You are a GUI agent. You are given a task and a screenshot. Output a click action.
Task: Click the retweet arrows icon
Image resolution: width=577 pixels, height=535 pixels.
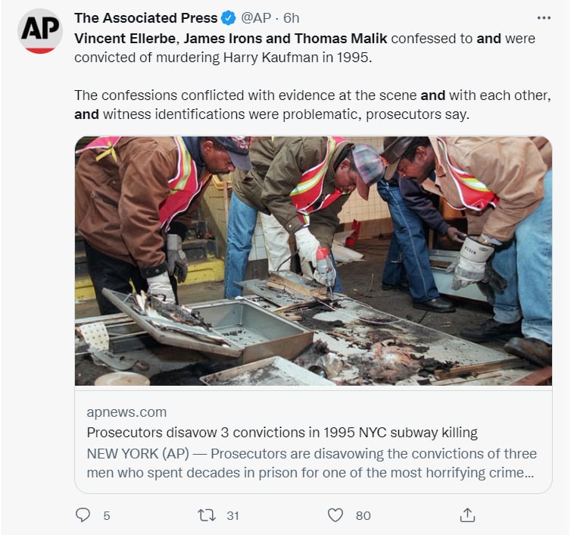tap(207, 515)
